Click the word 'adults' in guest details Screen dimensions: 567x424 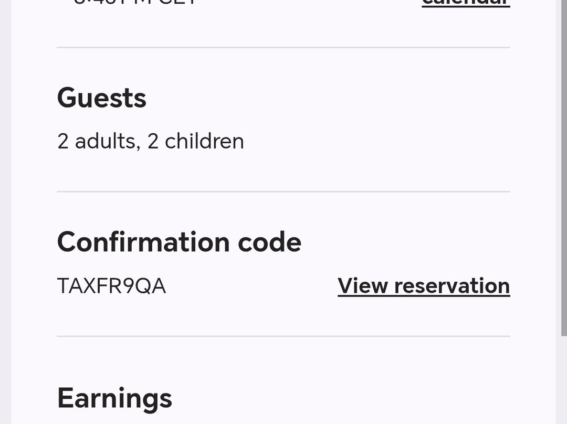pos(105,141)
